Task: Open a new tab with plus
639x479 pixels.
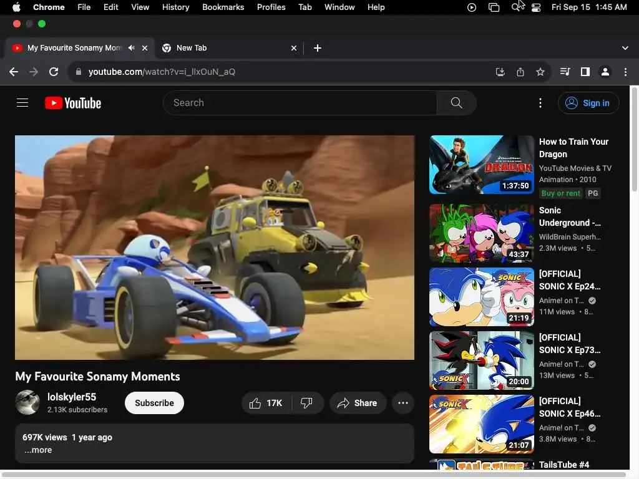Action: coord(318,48)
